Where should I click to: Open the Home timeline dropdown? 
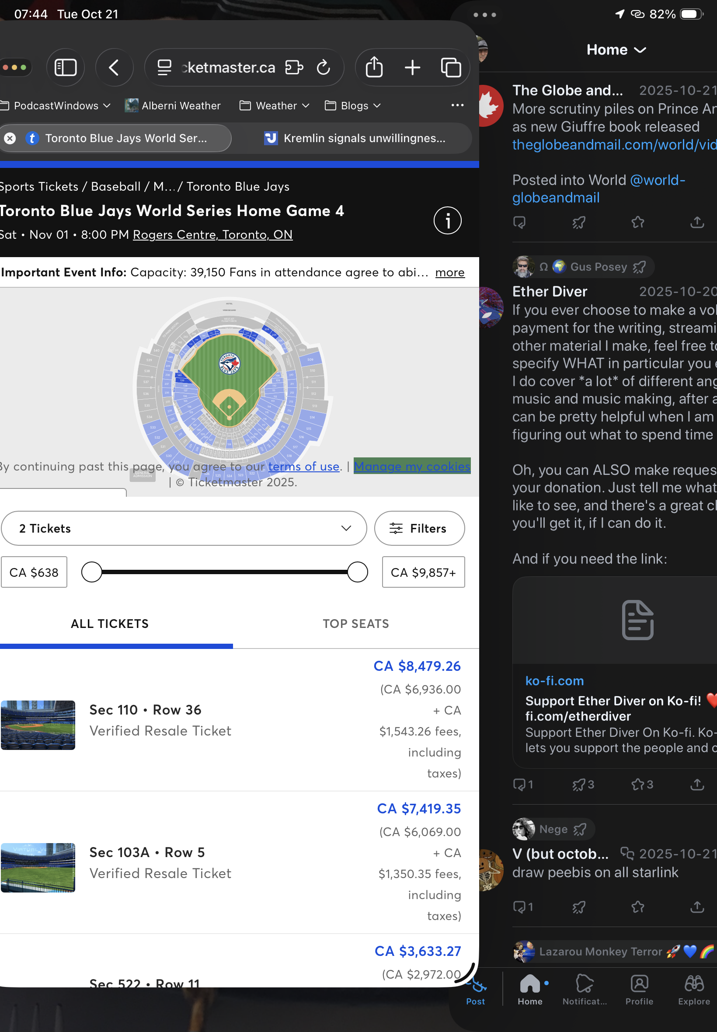[x=616, y=50]
